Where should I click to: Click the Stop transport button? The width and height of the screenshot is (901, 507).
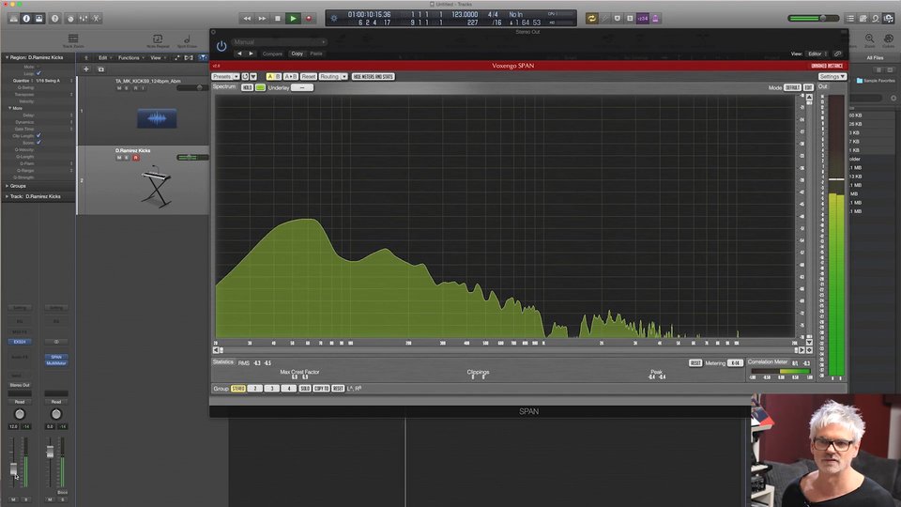pyautogui.click(x=278, y=19)
